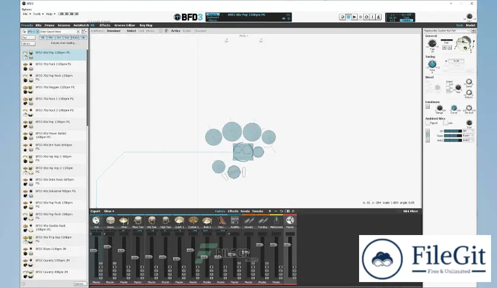Click Options button below preset list
497x288 pixels.
coord(79,284)
